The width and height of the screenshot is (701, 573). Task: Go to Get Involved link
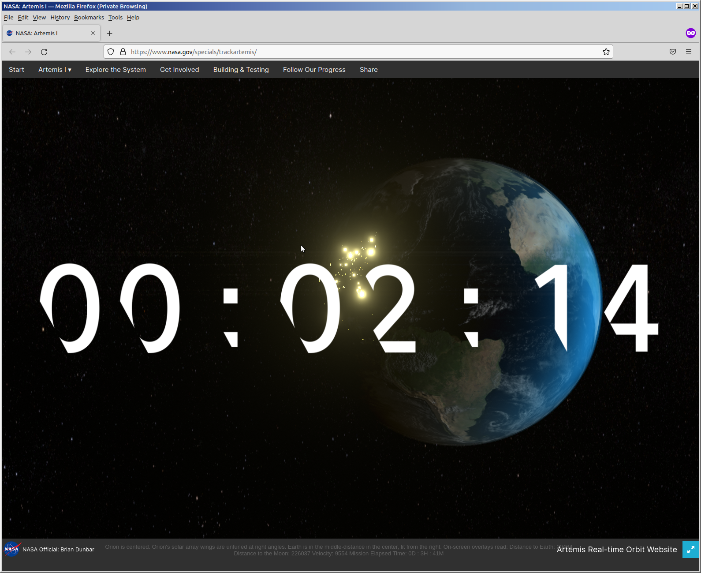179,70
